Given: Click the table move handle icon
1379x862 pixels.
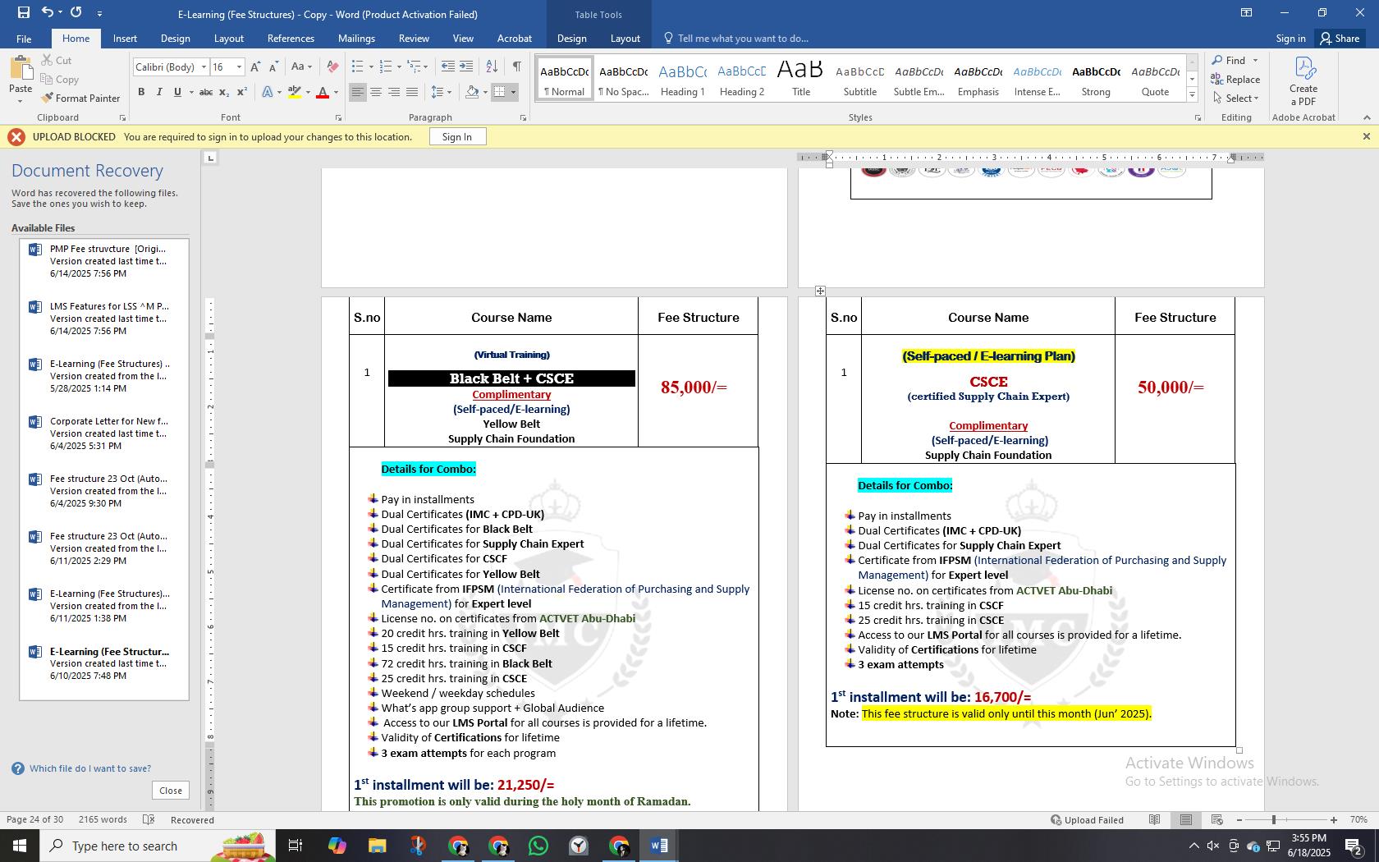Looking at the screenshot, I should pos(820,291).
